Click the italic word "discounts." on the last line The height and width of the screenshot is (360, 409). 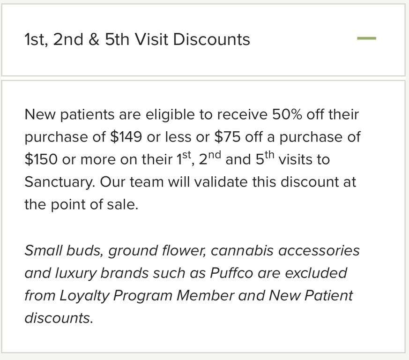[59, 318]
